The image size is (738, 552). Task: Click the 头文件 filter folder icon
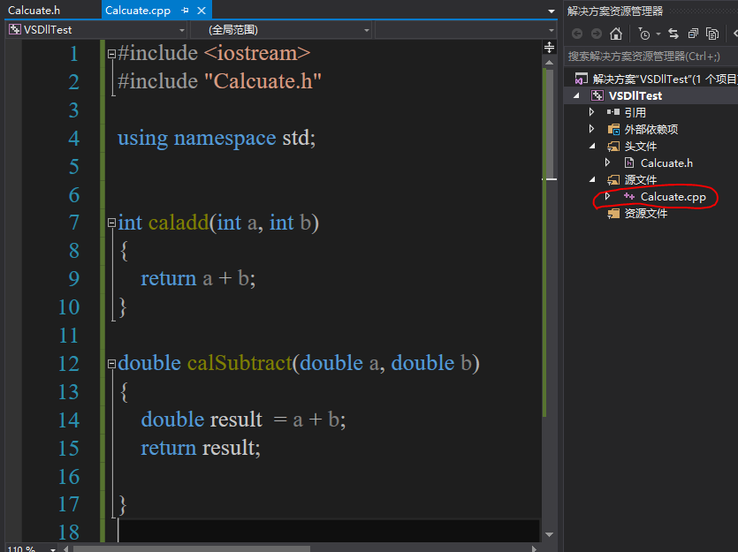pyautogui.click(x=613, y=147)
